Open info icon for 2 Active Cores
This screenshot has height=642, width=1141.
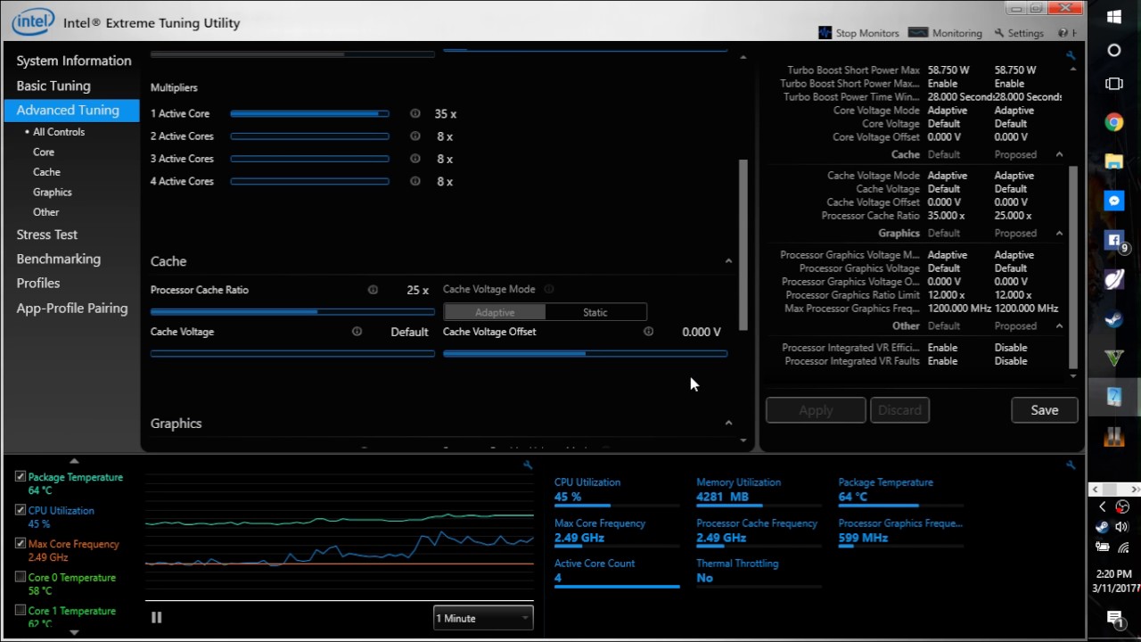coord(415,136)
